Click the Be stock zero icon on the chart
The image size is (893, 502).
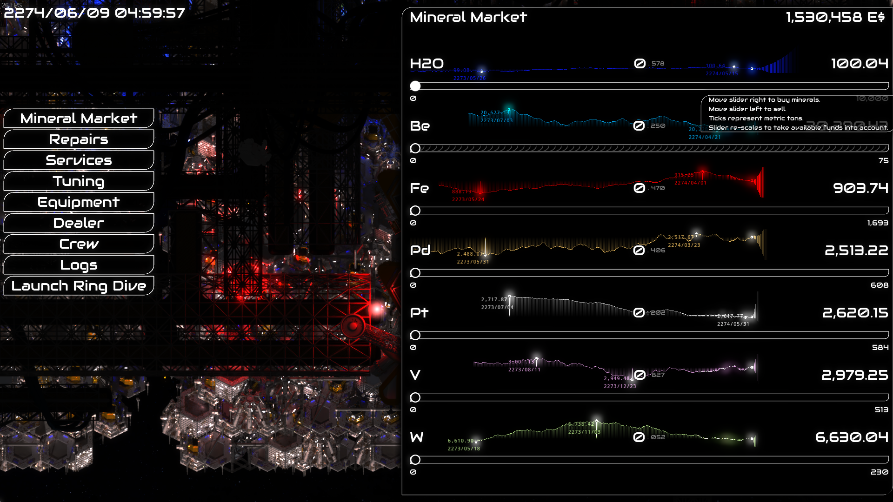click(x=639, y=126)
